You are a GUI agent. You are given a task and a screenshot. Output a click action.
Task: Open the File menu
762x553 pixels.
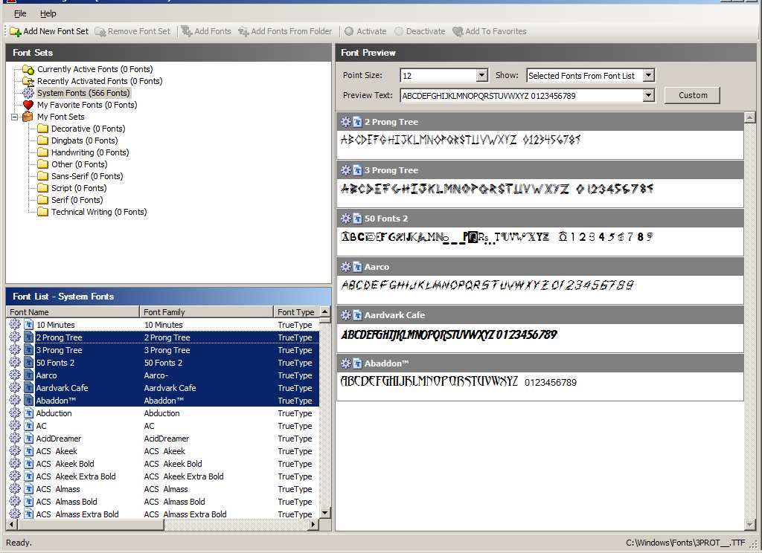pos(20,13)
